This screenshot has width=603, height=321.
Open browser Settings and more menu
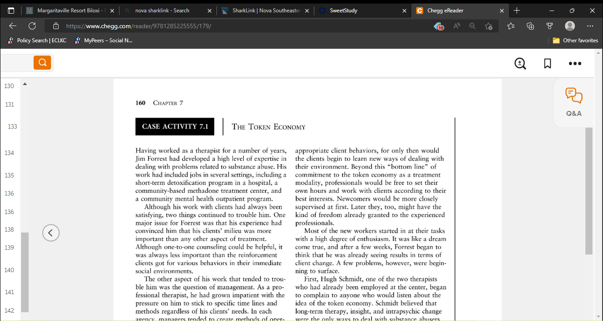590,26
